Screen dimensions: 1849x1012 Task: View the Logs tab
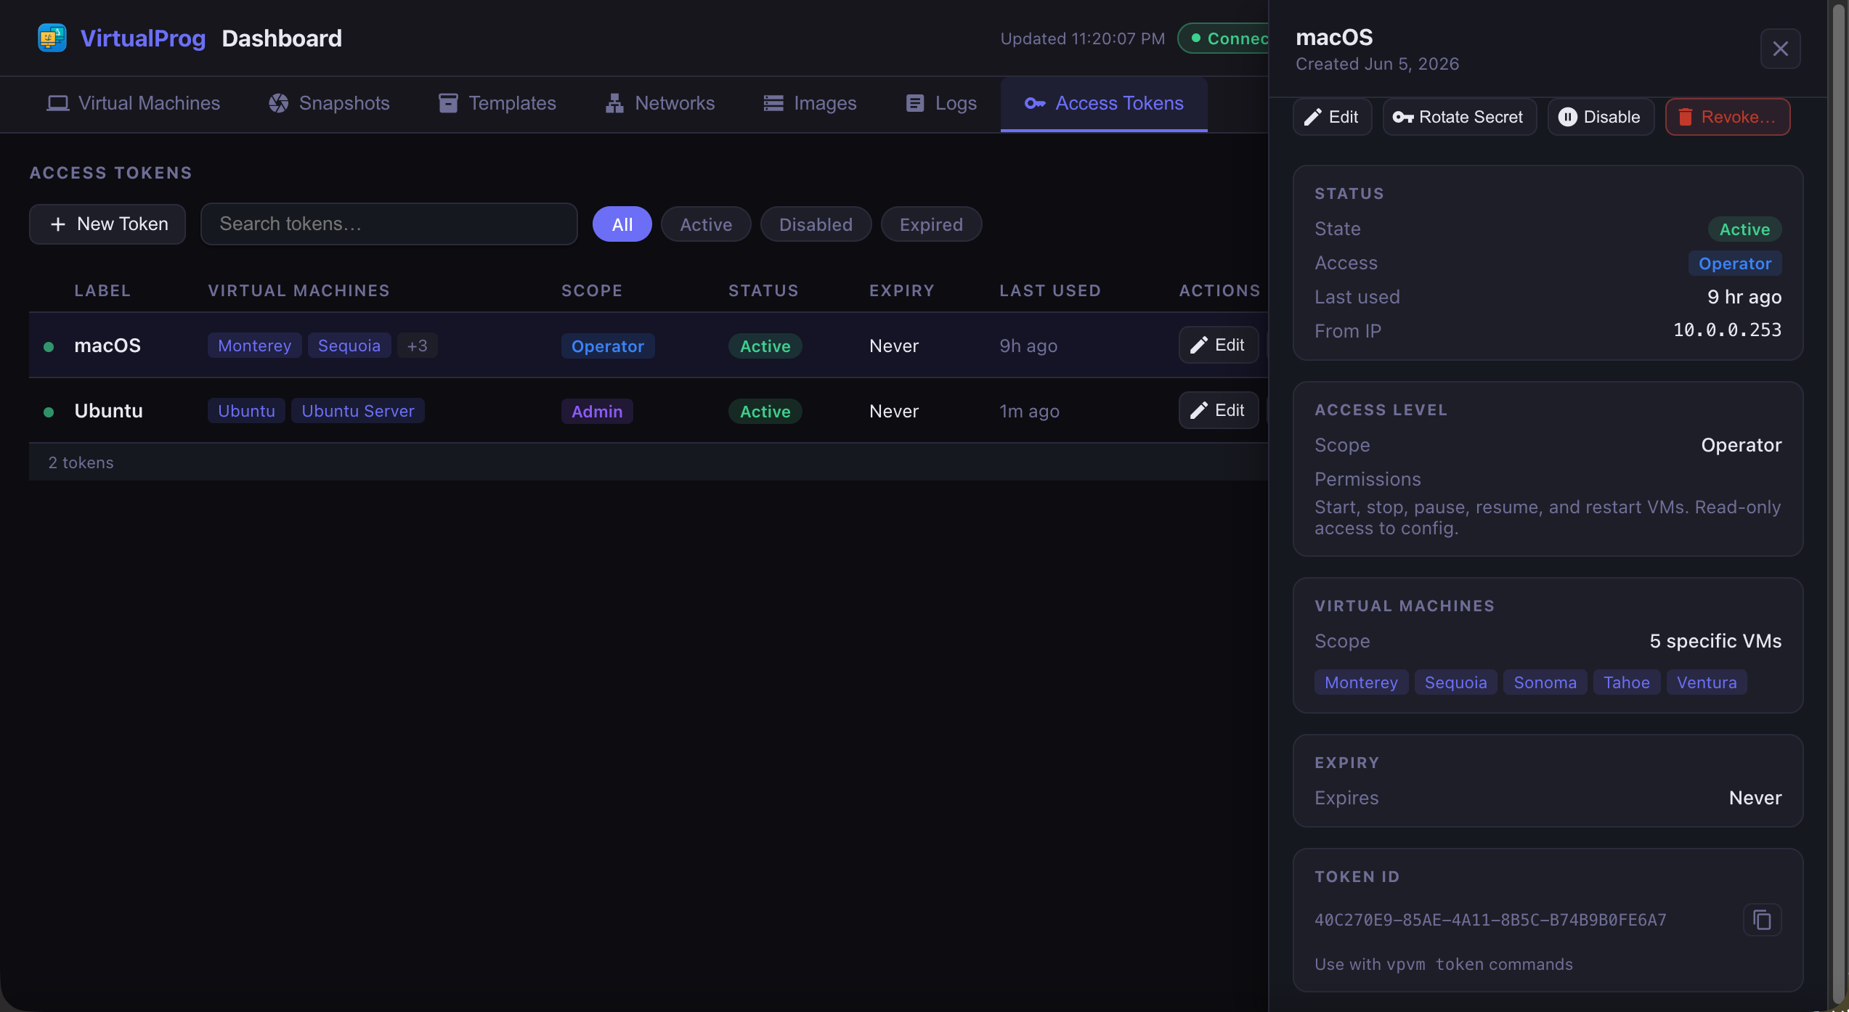point(941,103)
